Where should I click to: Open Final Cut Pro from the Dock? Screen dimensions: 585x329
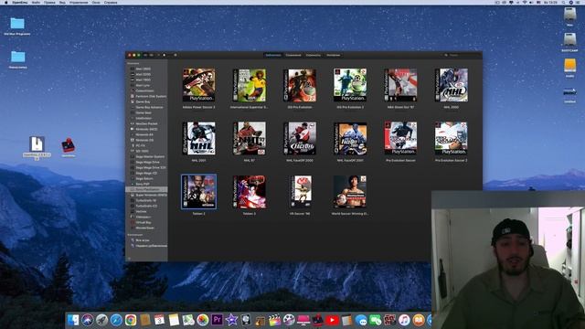[x=274, y=320]
